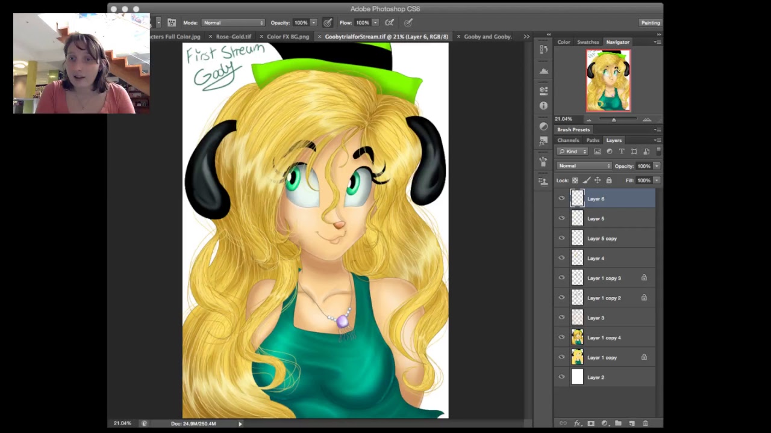The image size is (771, 433).
Task: Click the lock image pixels brush icon
Action: click(586, 180)
